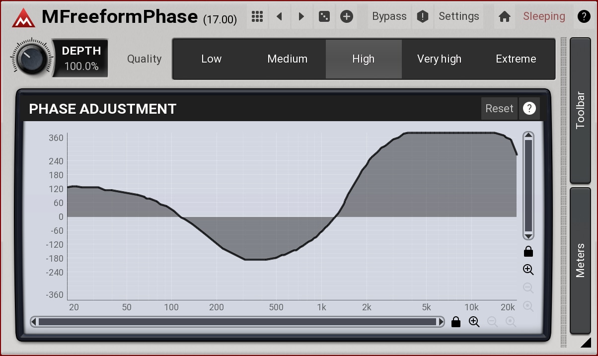This screenshot has width=598, height=356.
Task: Toggle the Bypass button
Action: (389, 16)
